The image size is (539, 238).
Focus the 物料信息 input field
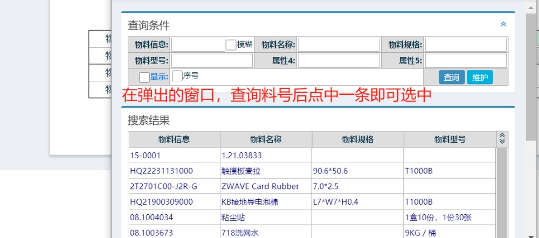pos(198,45)
